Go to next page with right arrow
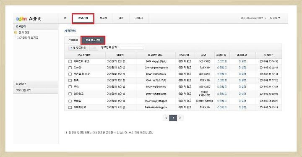This screenshot has height=157, width=302. tap(180, 118)
